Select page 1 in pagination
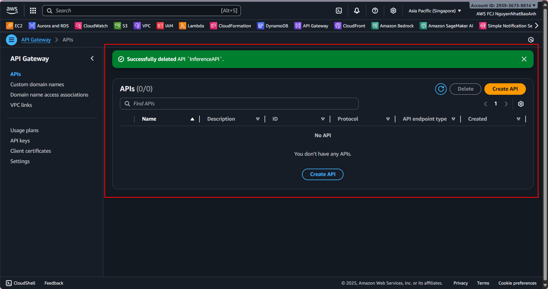 coord(496,104)
